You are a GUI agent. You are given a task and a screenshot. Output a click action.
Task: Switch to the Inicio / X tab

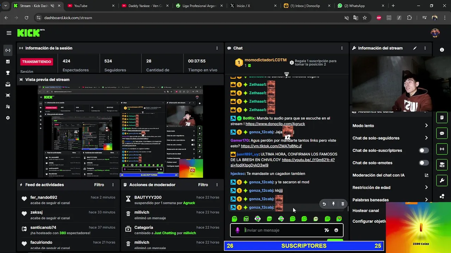[253, 6]
